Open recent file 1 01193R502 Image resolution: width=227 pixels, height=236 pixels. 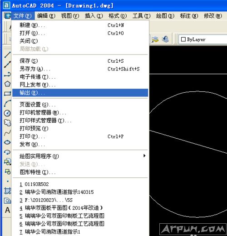(80, 184)
